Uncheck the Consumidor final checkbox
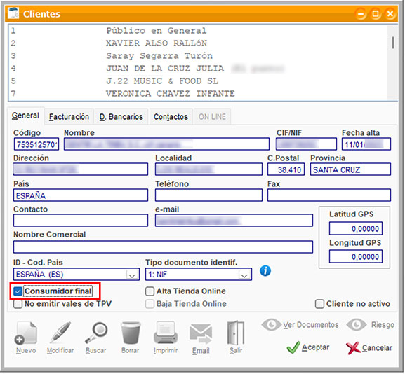 click(18, 291)
